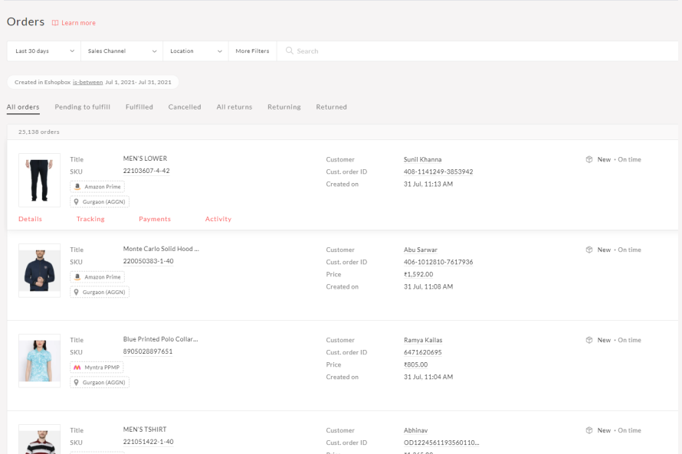Open the Last 30 days date filter dropdown
This screenshot has height=454, width=682.
click(43, 51)
